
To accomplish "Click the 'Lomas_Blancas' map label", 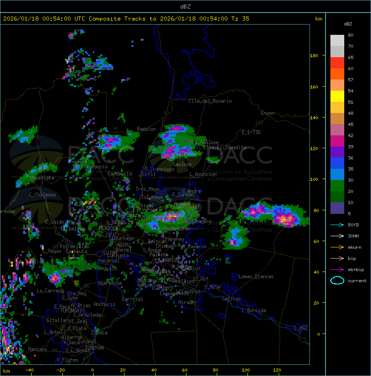I will tap(256, 276).
